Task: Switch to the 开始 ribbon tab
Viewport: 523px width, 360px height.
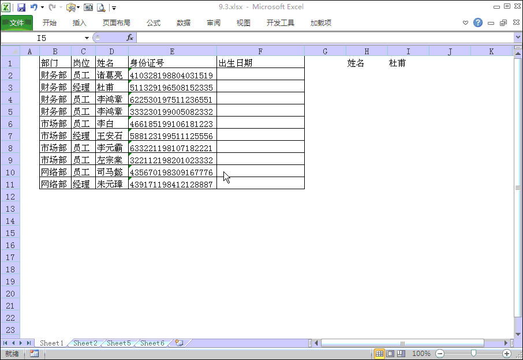Action: pos(50,22)
